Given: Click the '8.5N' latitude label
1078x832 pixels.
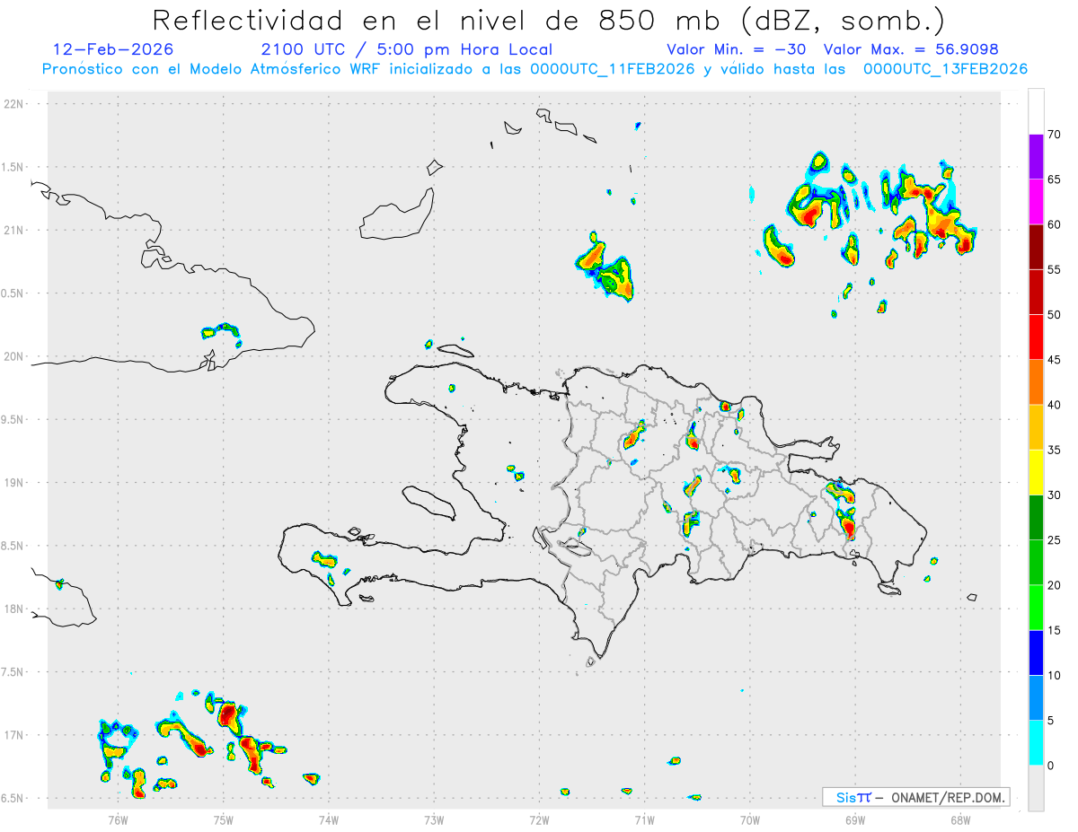Looking at the screenshot, I should (x=13, y=546).
